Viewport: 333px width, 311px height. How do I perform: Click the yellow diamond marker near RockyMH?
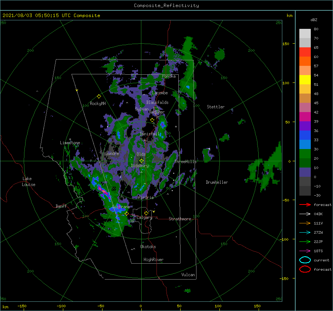[99, 97]
